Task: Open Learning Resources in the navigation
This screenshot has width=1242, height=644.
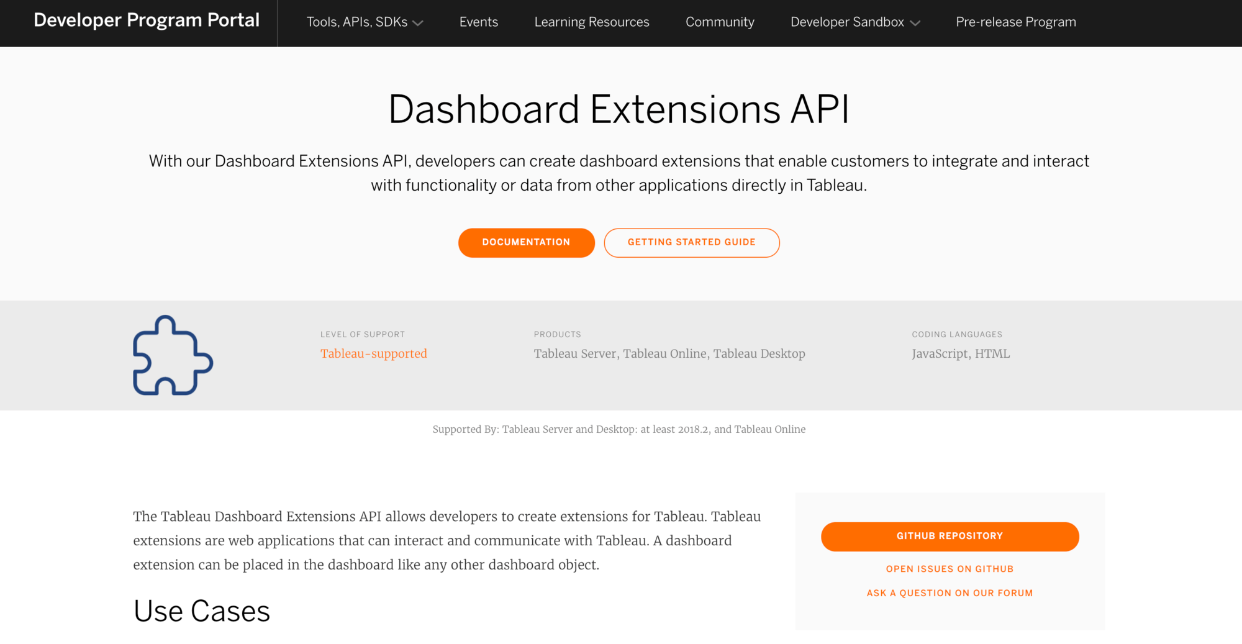Action: 591,22
